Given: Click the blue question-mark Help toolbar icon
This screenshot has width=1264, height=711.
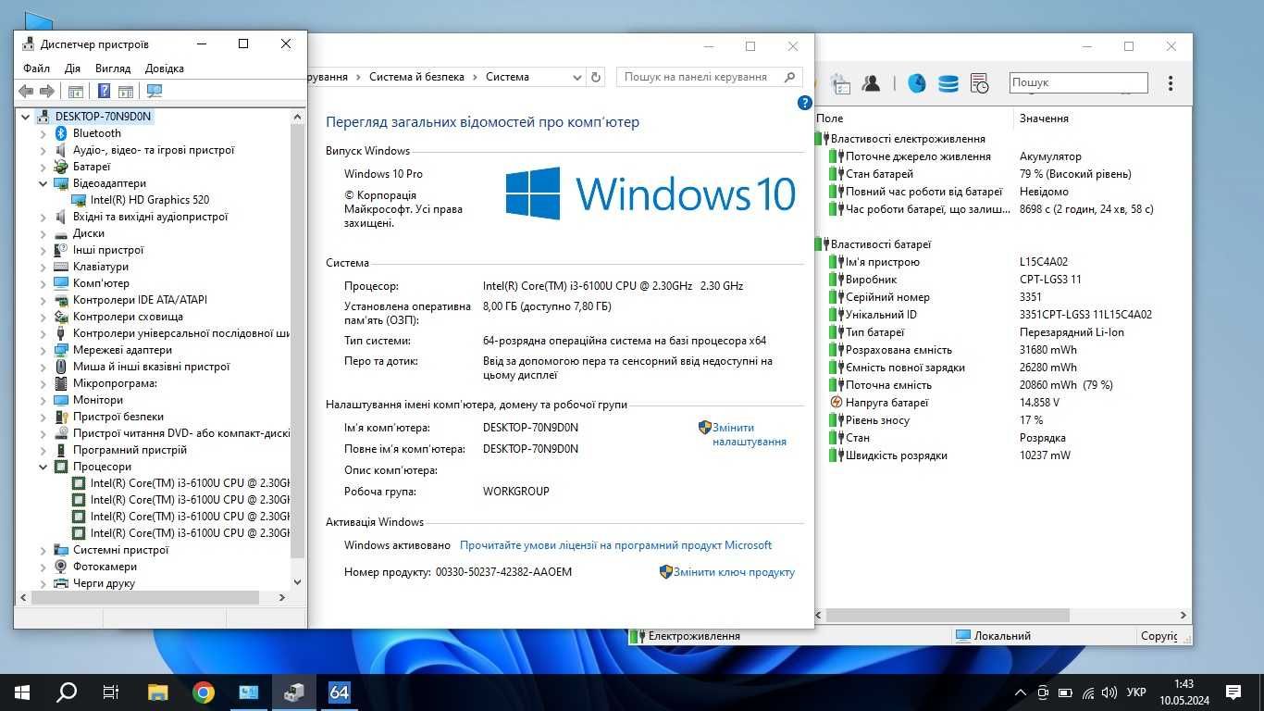Looking at the screenshot, I should tap(105, 91).
